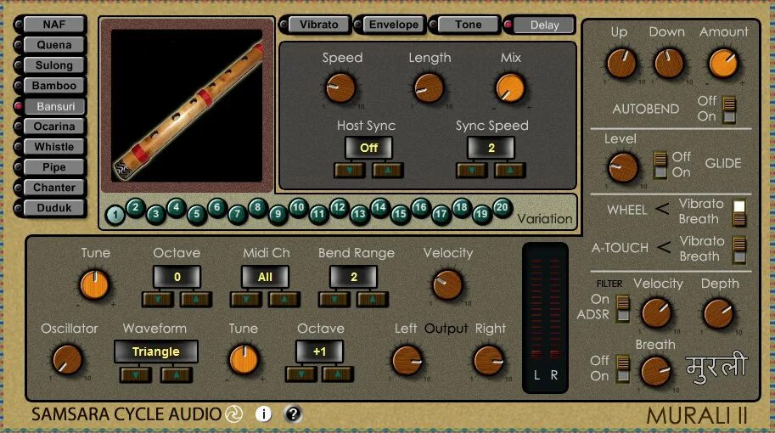
Task: Raise oscillator Octave with up arrow
Action: 338,374
